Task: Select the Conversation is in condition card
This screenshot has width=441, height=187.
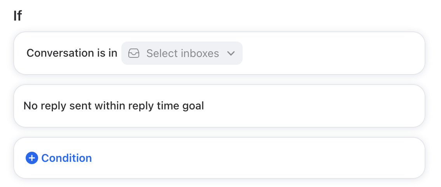Action: (x=219, y=53)
